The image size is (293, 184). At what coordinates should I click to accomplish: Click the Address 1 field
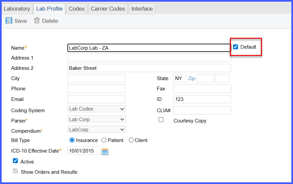(149, 58)
